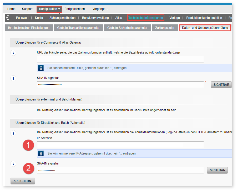
Task: Click info icon beside e-Commerce SHA-IN signatur
Action: pos(13,78)
